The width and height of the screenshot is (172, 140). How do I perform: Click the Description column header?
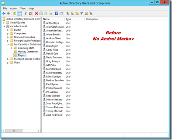(100, 19)
